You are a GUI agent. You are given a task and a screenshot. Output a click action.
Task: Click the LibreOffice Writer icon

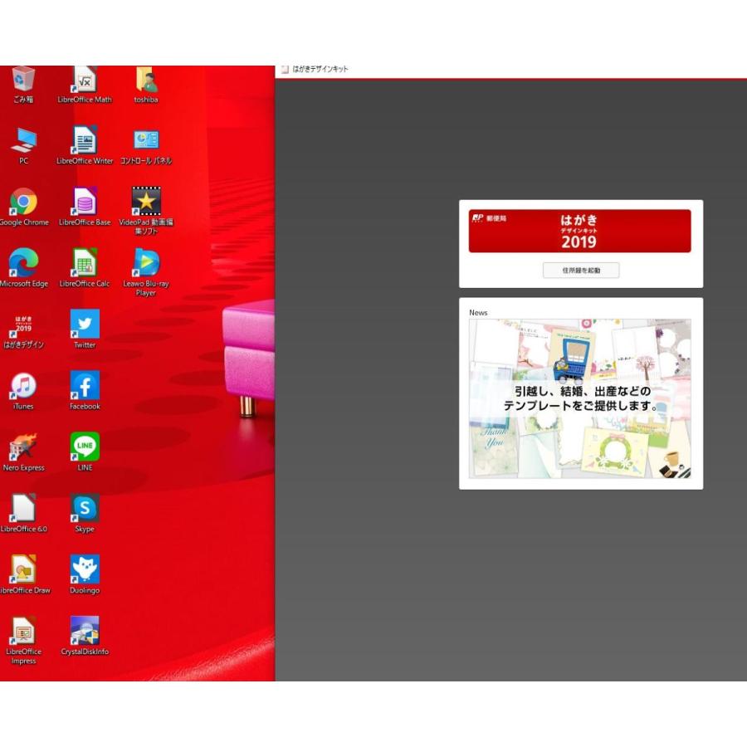[85, 141]
